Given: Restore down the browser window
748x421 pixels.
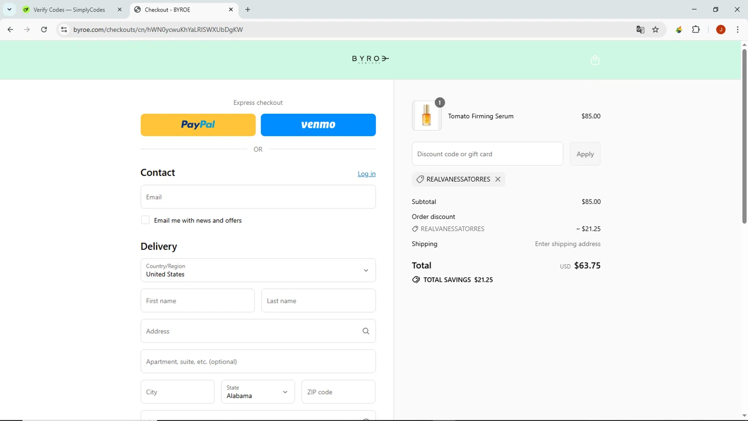Looking at the screenshot, I should (x=716, y=9).
